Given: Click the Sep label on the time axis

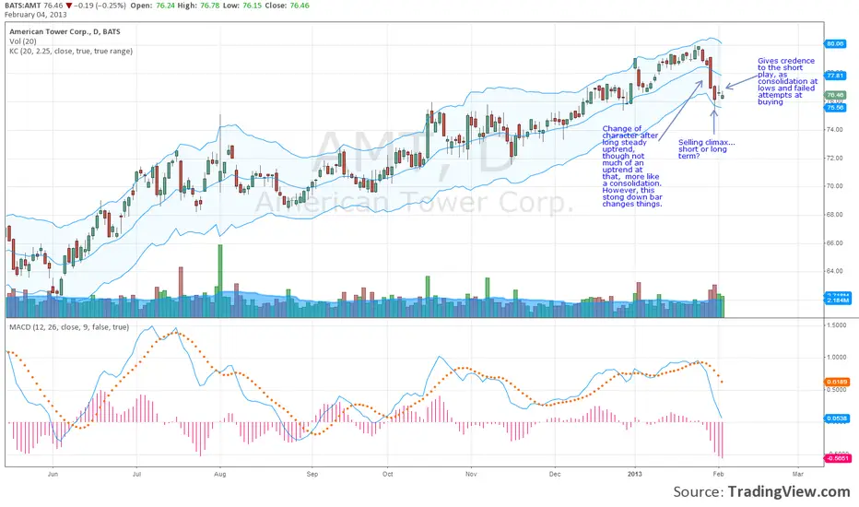Looking at the screenshot, I should [312, 474].
